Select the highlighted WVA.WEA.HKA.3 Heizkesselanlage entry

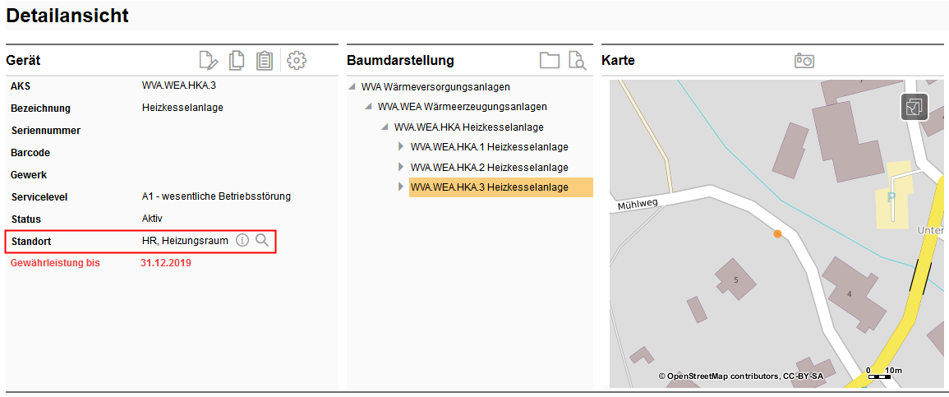[489, 187]
